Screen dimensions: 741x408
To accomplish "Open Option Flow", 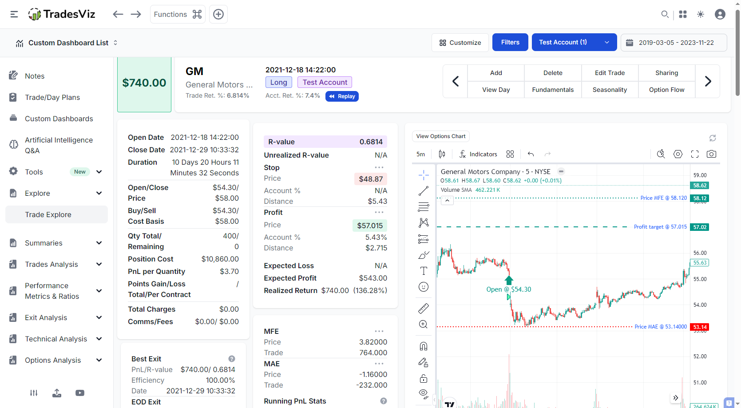I will (x=666, y=90).
